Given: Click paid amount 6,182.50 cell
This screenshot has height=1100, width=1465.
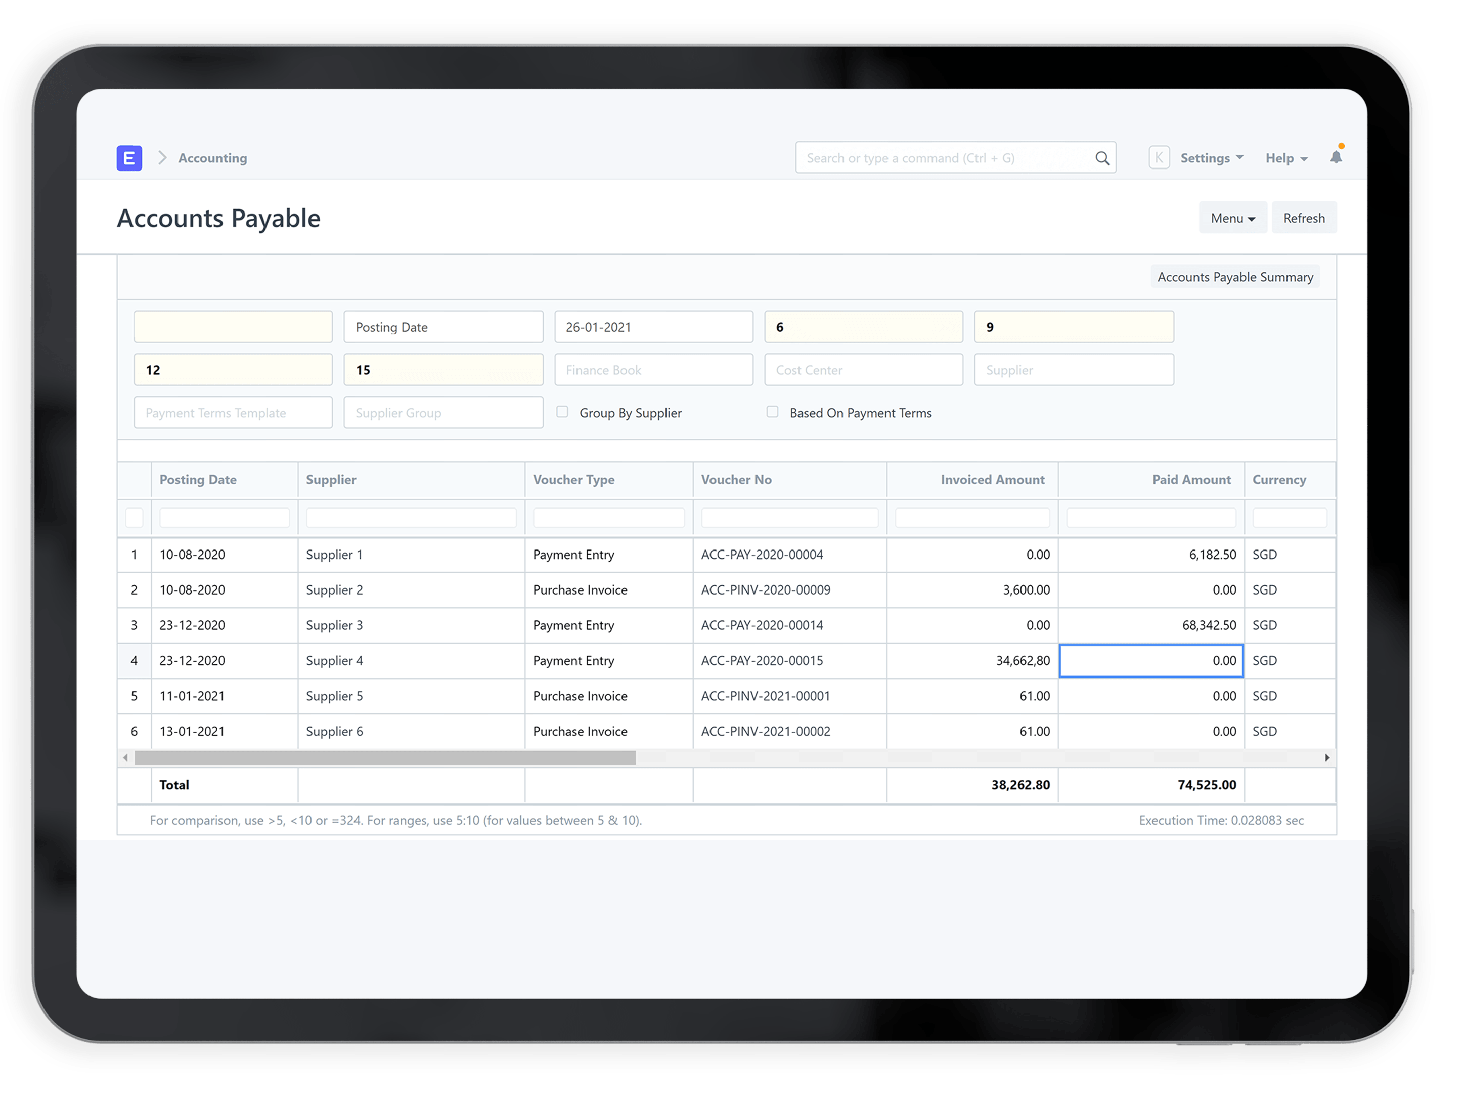Looking at the screenshot, I should [x=1151, y=555].
